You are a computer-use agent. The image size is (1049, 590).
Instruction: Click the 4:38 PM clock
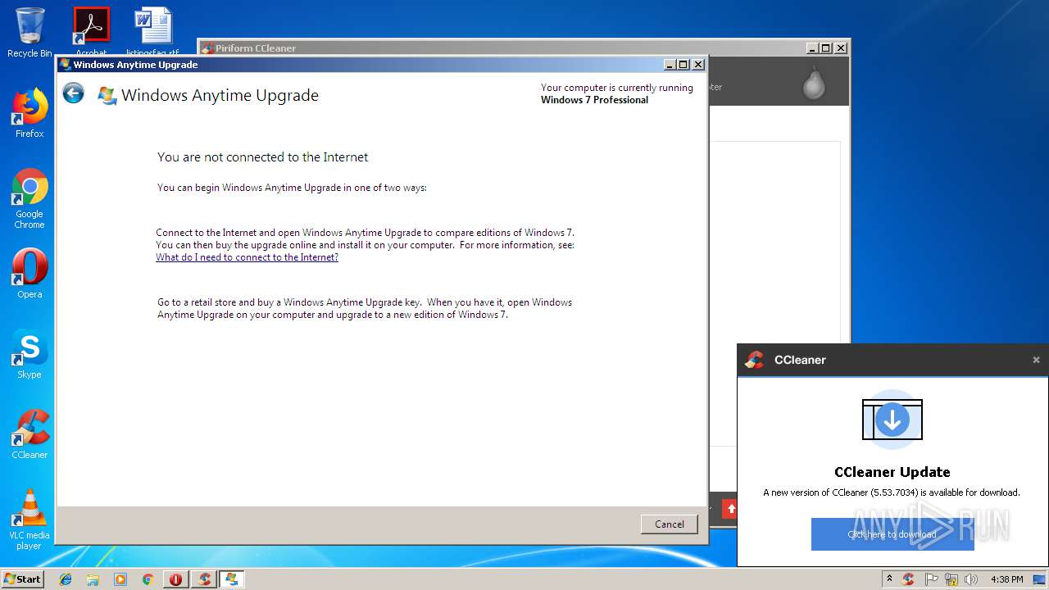(1006, 579)
